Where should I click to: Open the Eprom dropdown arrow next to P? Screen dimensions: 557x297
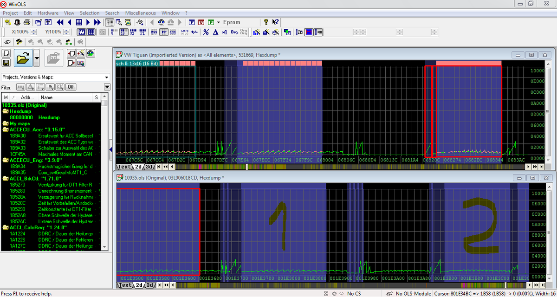(218, 22)
